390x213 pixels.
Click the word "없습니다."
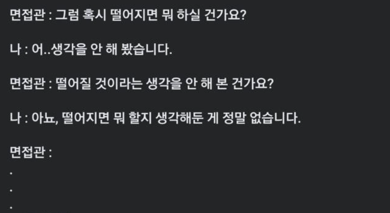[282, 119]
